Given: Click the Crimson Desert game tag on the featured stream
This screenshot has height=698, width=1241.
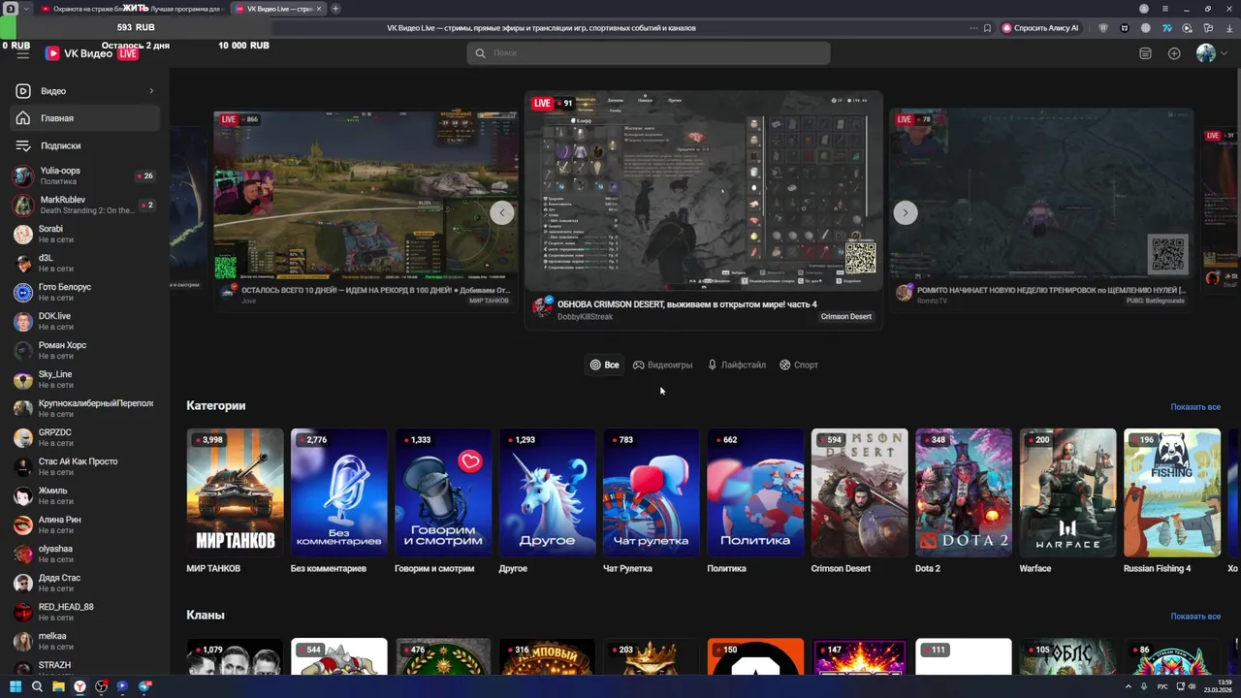Looking at the screenshot, I should (x=846, y=317).
